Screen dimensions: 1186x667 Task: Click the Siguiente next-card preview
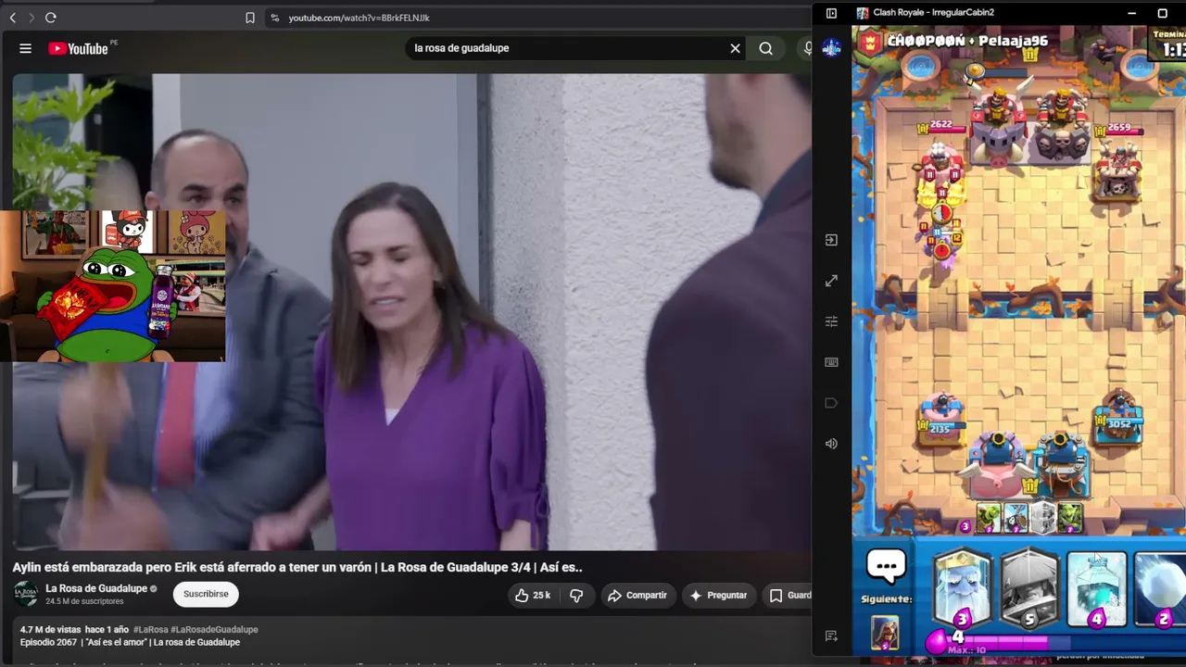point(885,633)
